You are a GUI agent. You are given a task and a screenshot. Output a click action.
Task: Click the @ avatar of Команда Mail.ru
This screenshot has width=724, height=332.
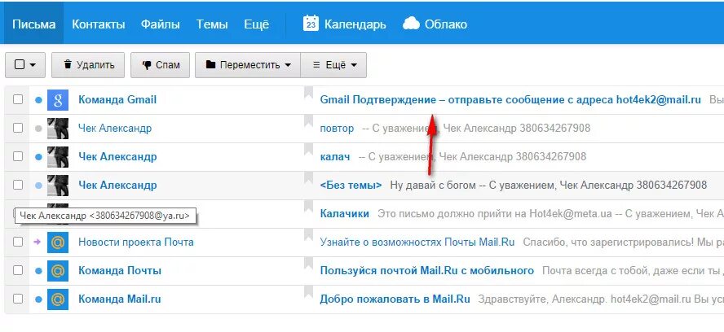58,299
